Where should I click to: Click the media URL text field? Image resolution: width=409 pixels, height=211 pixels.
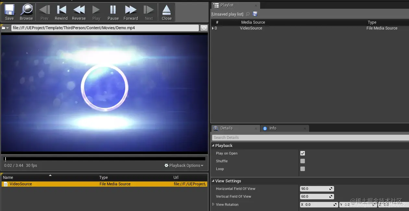click(105, 28)
